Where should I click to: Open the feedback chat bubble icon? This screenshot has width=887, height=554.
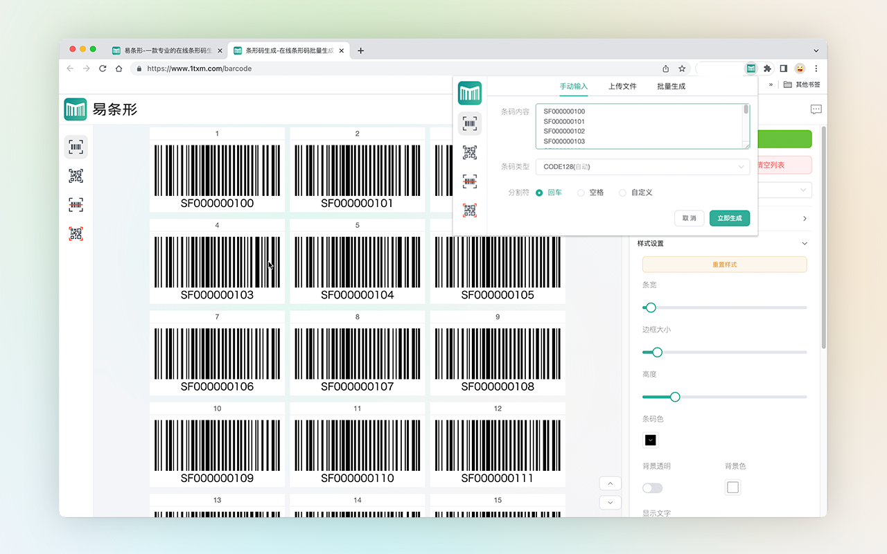[x=816, y=109]
